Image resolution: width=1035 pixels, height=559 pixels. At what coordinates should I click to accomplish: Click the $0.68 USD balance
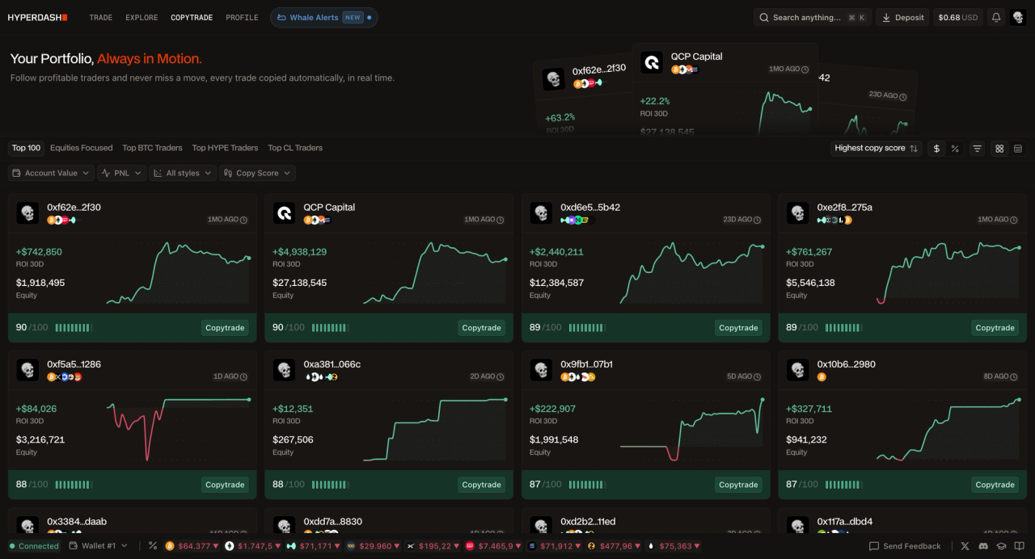click(958, 17)
